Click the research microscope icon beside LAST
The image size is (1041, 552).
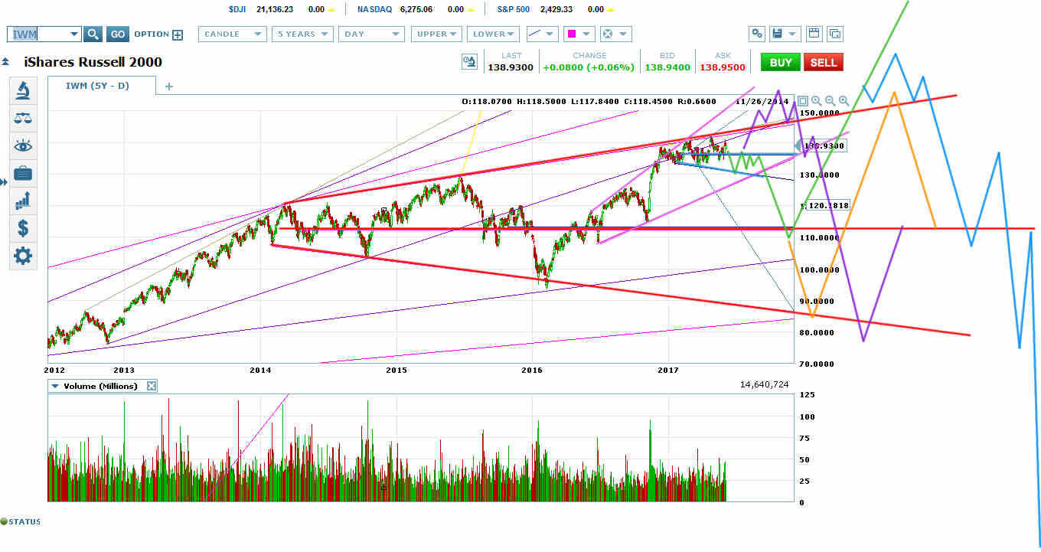[x=470, y=62]
